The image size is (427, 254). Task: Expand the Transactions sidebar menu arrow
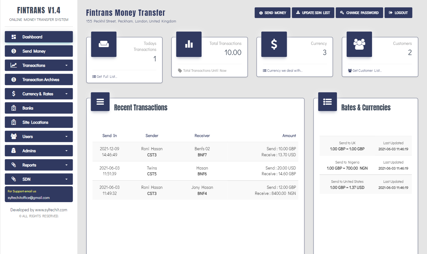pyautogui.click(x=66, y=65)
